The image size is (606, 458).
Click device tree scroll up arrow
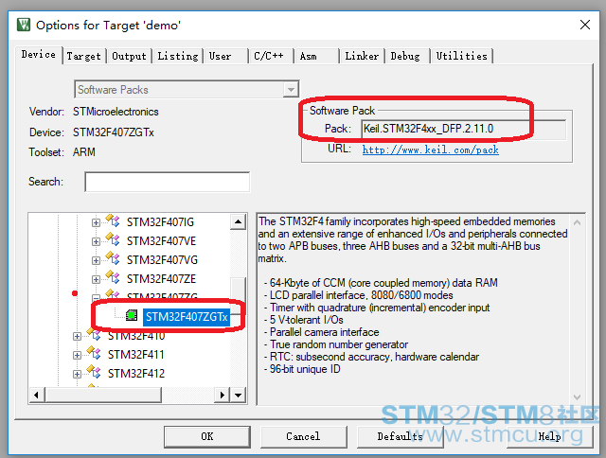point(238,221)
